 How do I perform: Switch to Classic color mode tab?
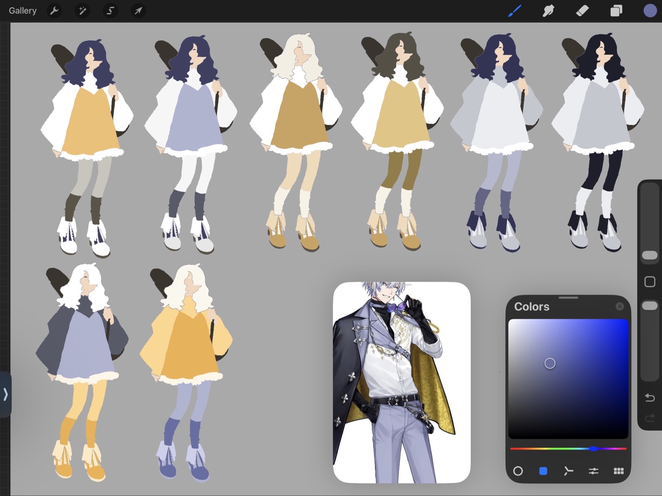pyautogui.click(x=543, y=471)
